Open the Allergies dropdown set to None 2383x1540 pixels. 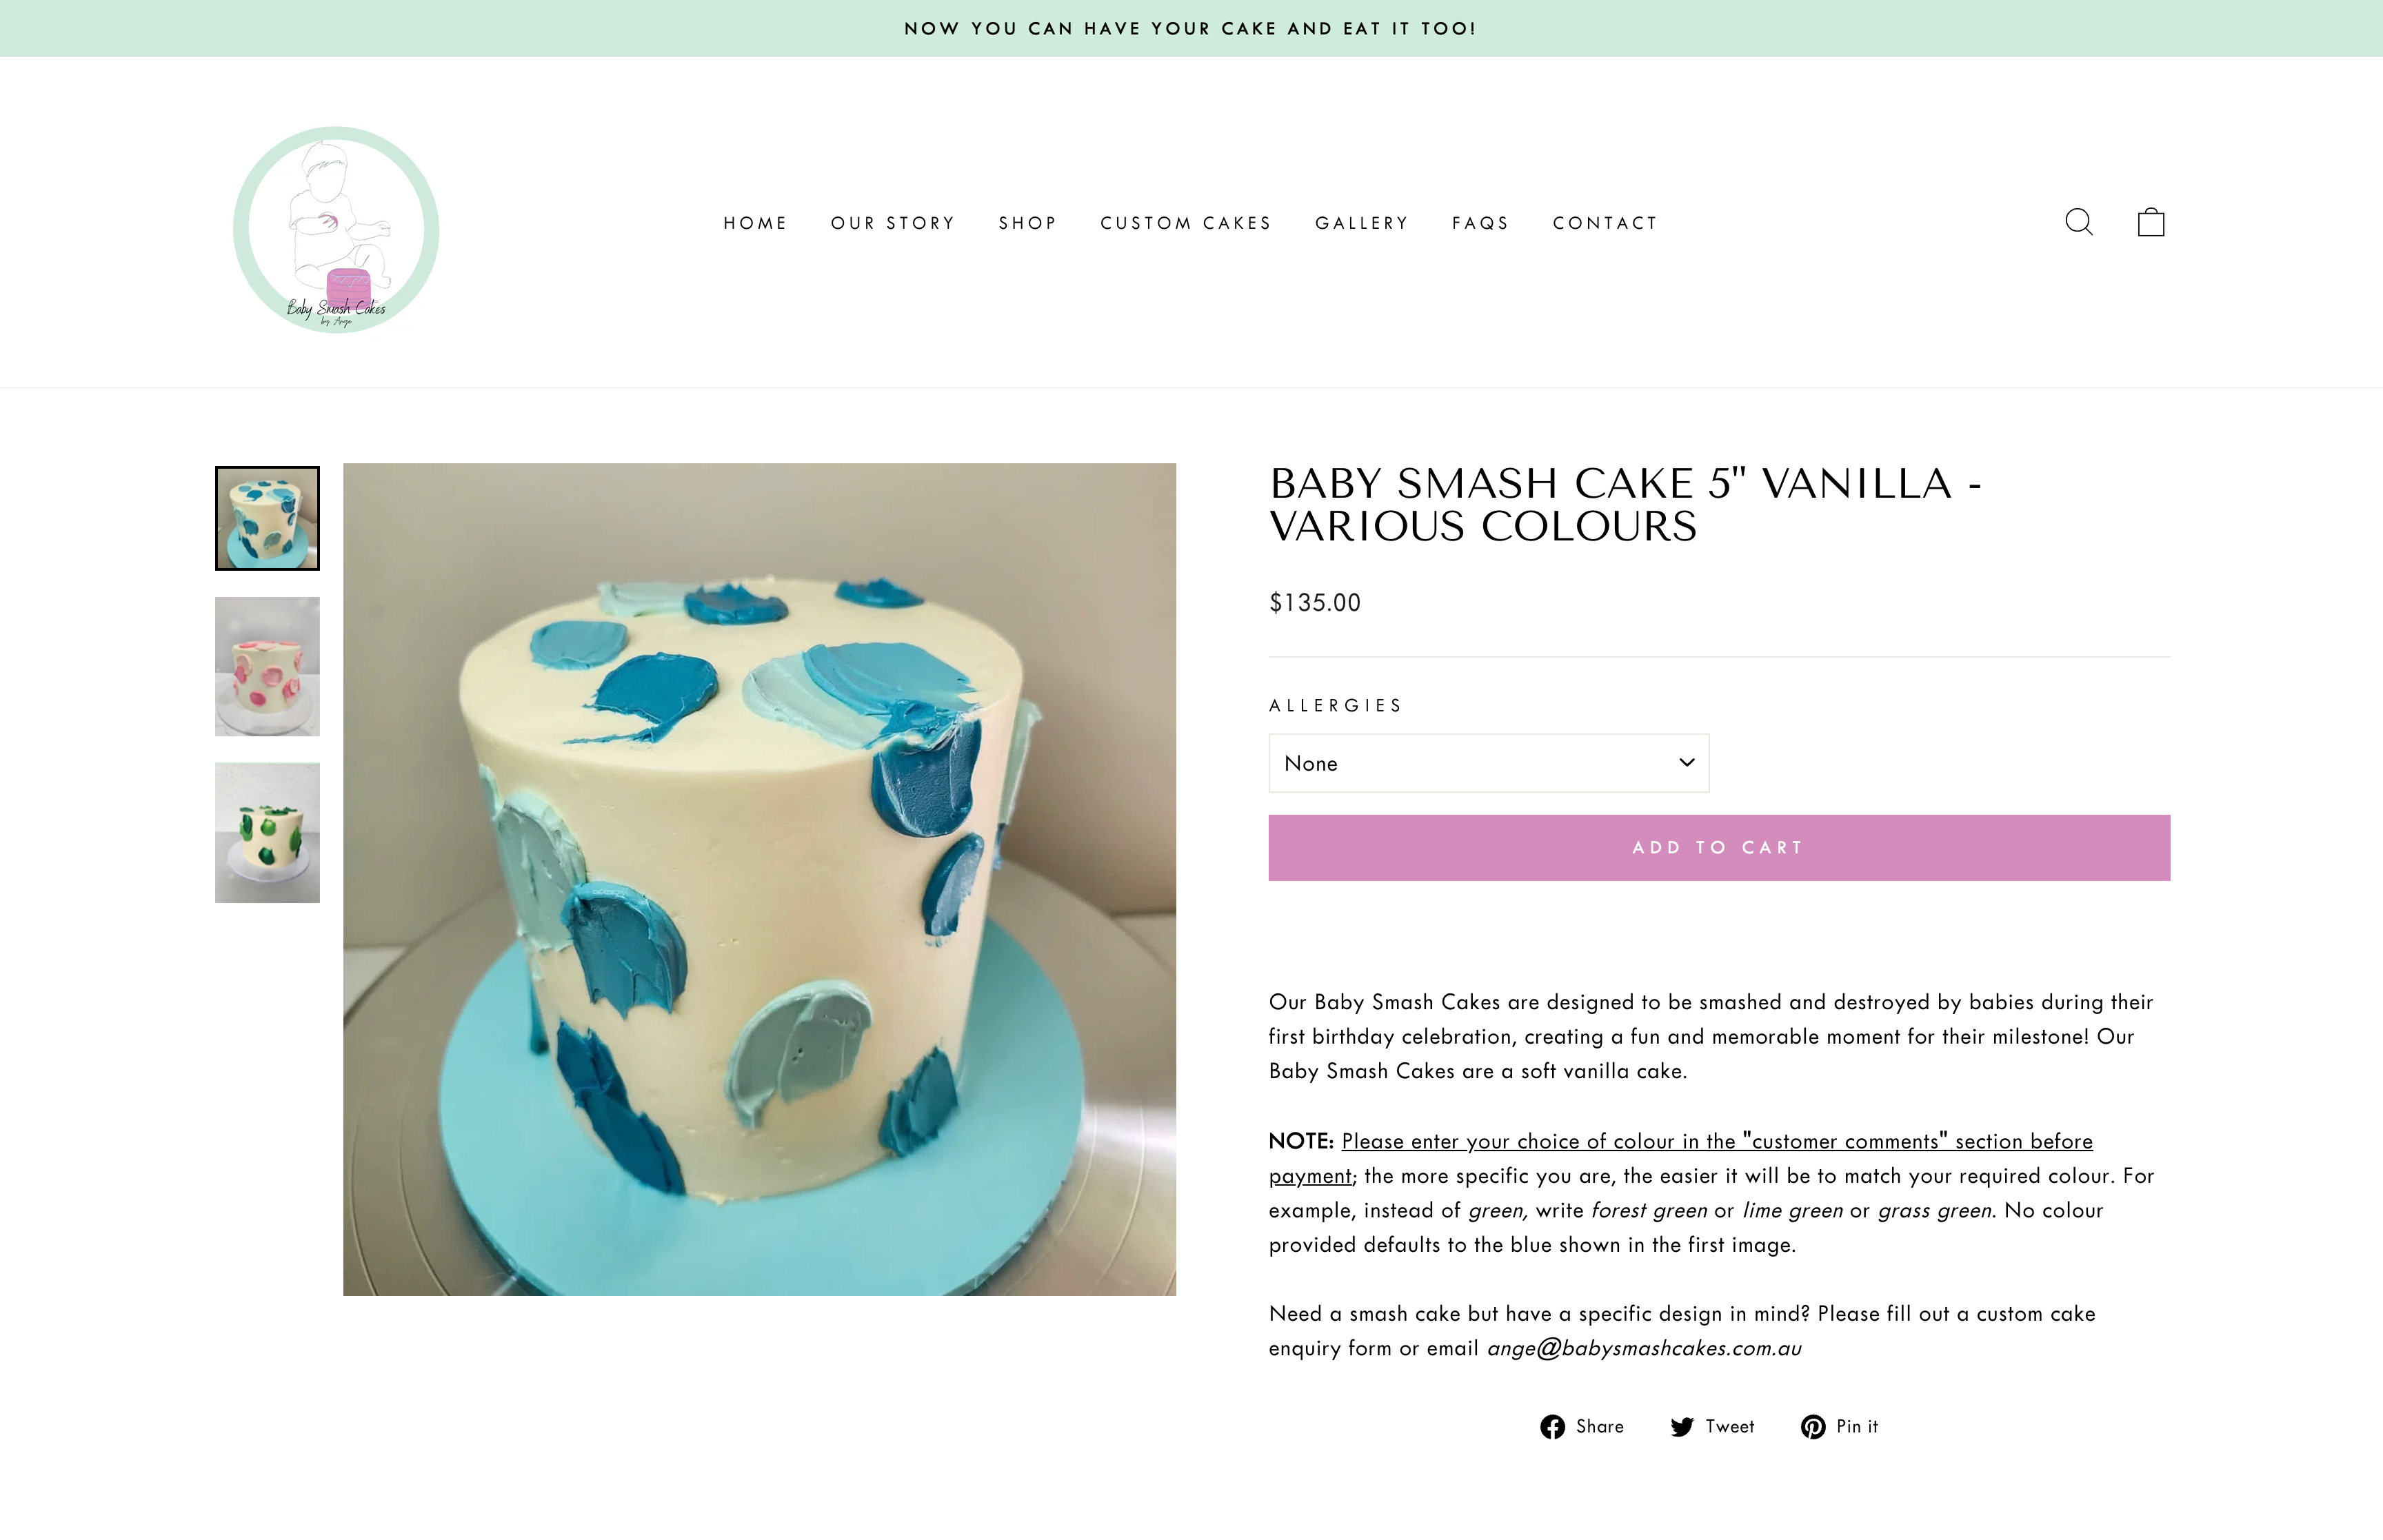click(1488, 763)
